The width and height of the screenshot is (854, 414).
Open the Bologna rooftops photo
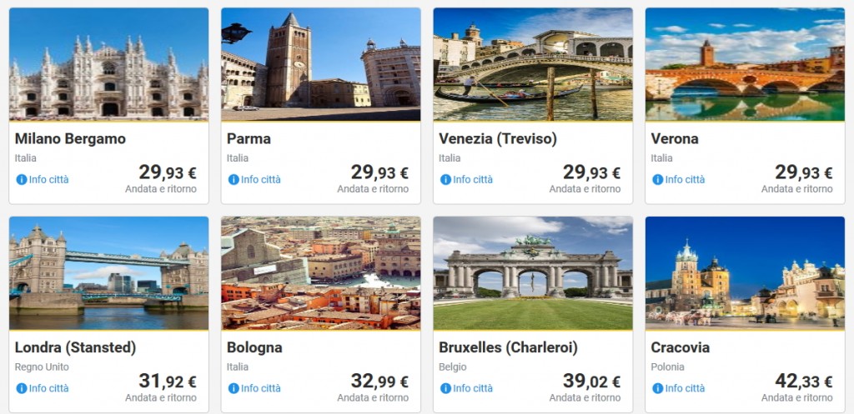pyautogui.click(x=320, y=273)
